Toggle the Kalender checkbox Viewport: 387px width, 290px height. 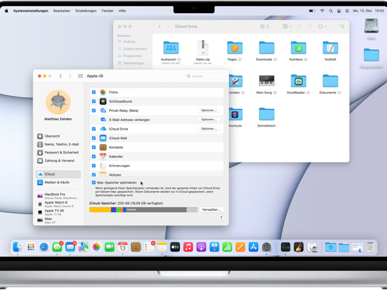(94, 157)
